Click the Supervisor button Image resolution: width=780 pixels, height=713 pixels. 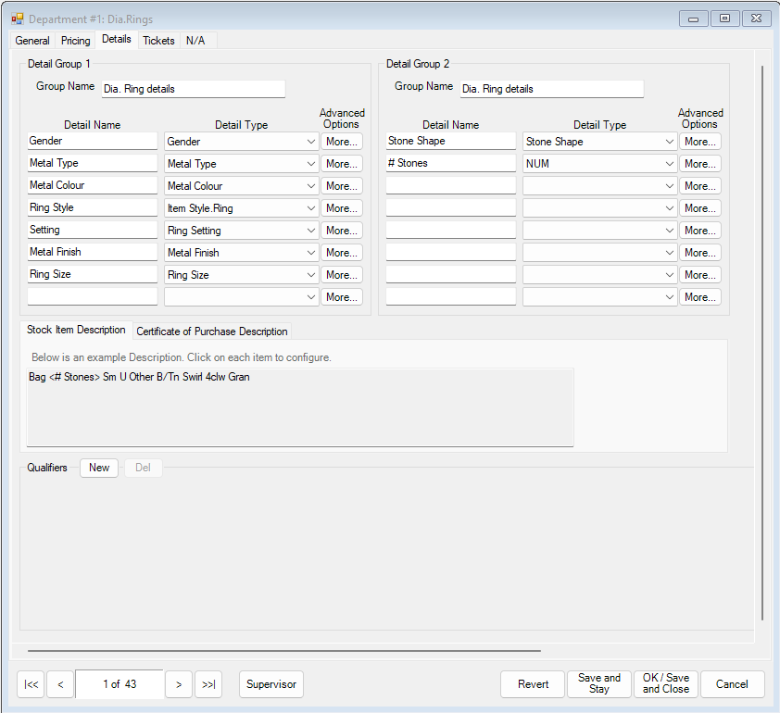pyautogui.click(x=270, y=684)
